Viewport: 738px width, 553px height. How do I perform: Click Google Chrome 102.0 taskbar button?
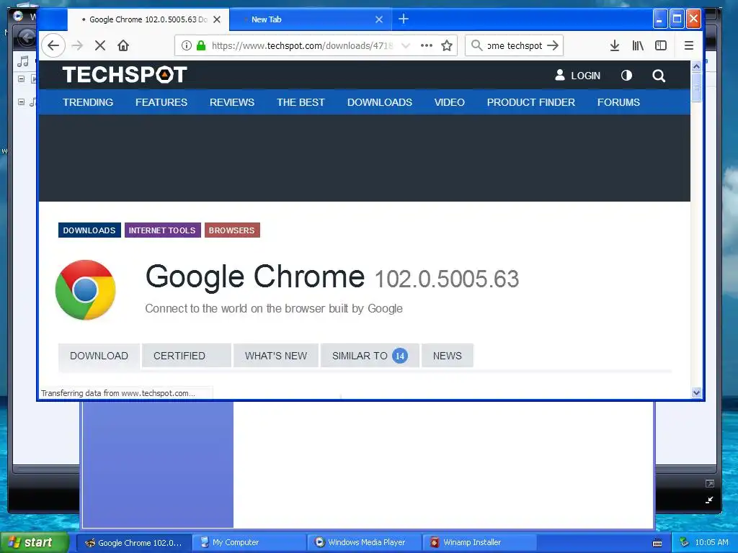[134, 543]
